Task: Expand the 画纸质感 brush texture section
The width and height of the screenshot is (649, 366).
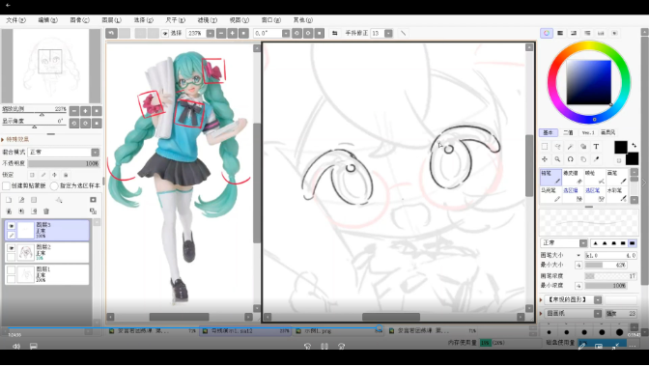Action: [x=541, y=314]
